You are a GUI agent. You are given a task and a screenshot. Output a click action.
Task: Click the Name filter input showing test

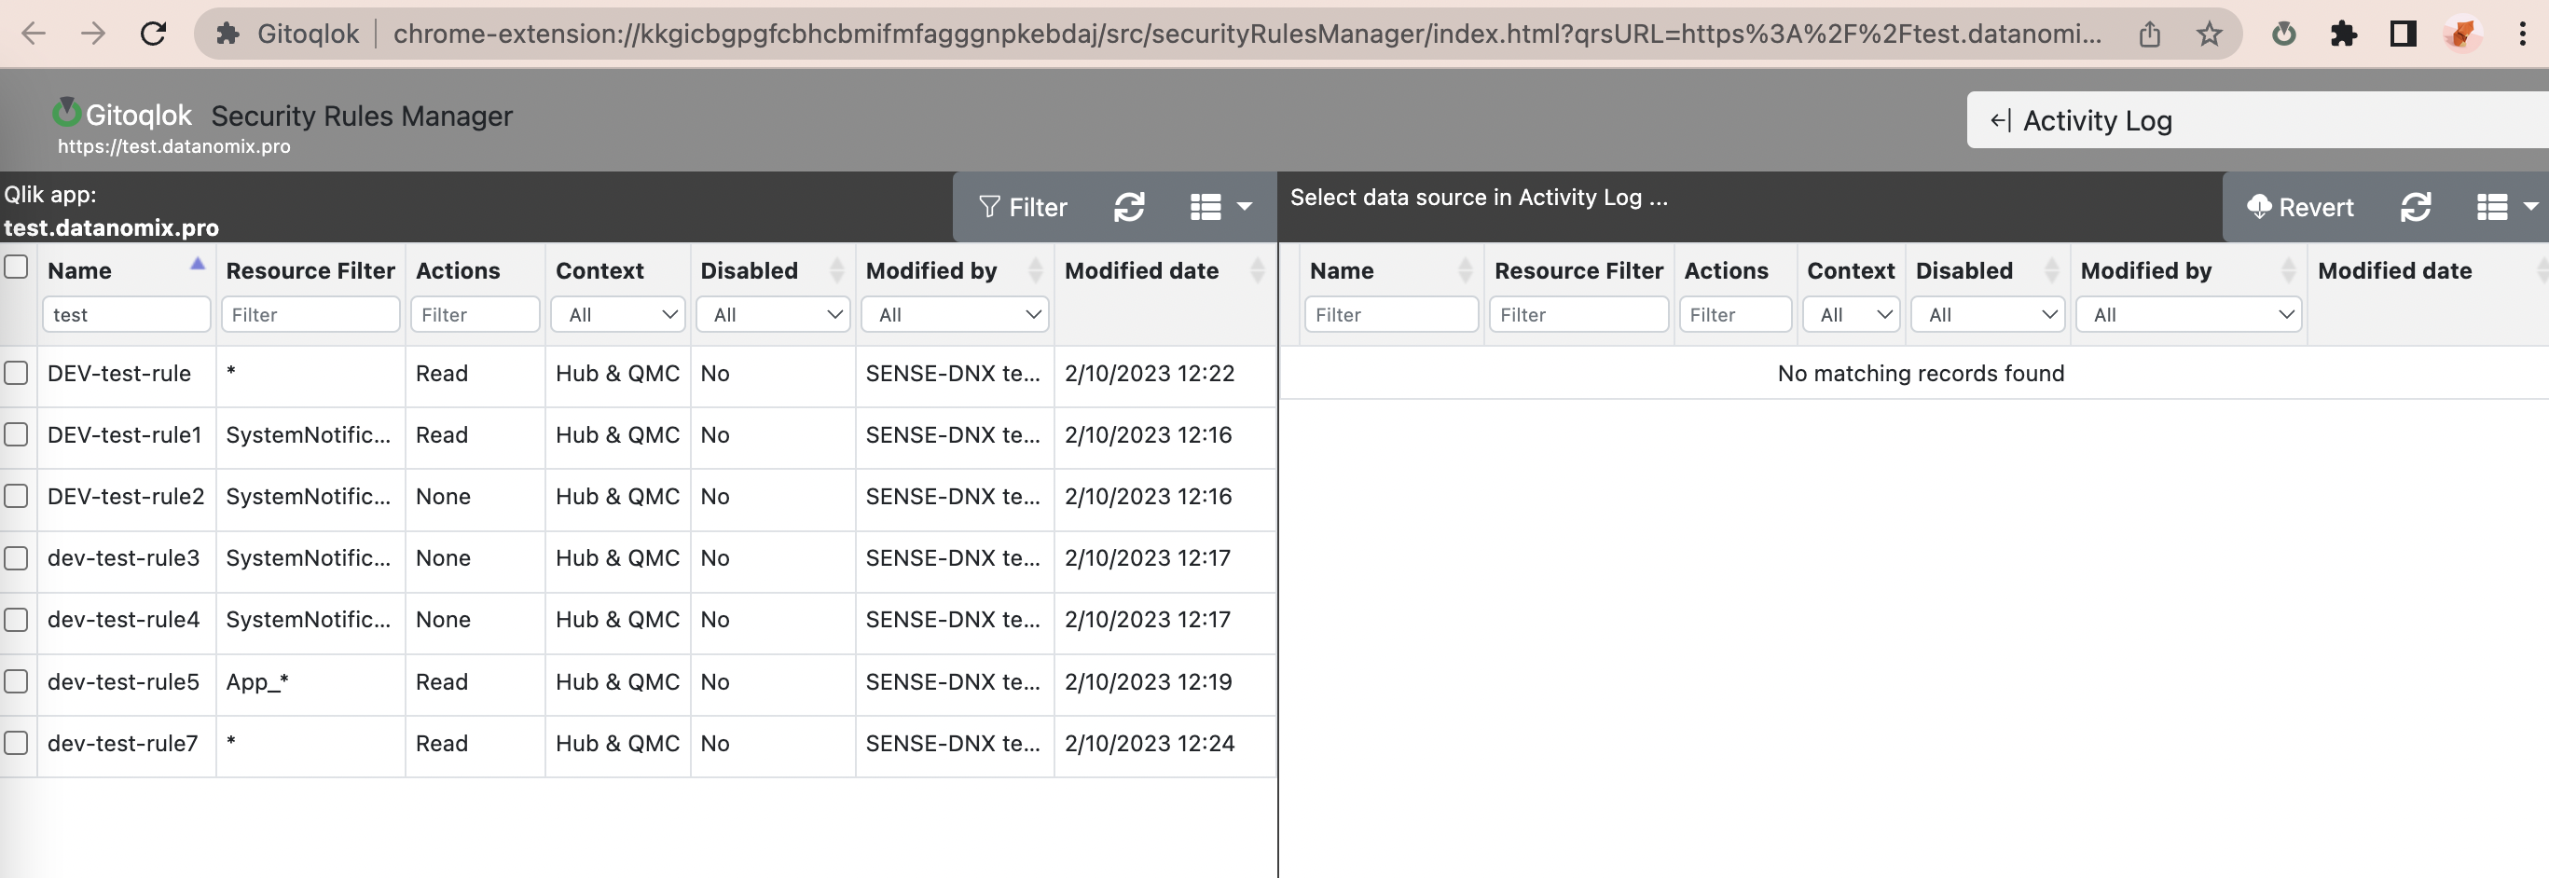tap(126, 313)
